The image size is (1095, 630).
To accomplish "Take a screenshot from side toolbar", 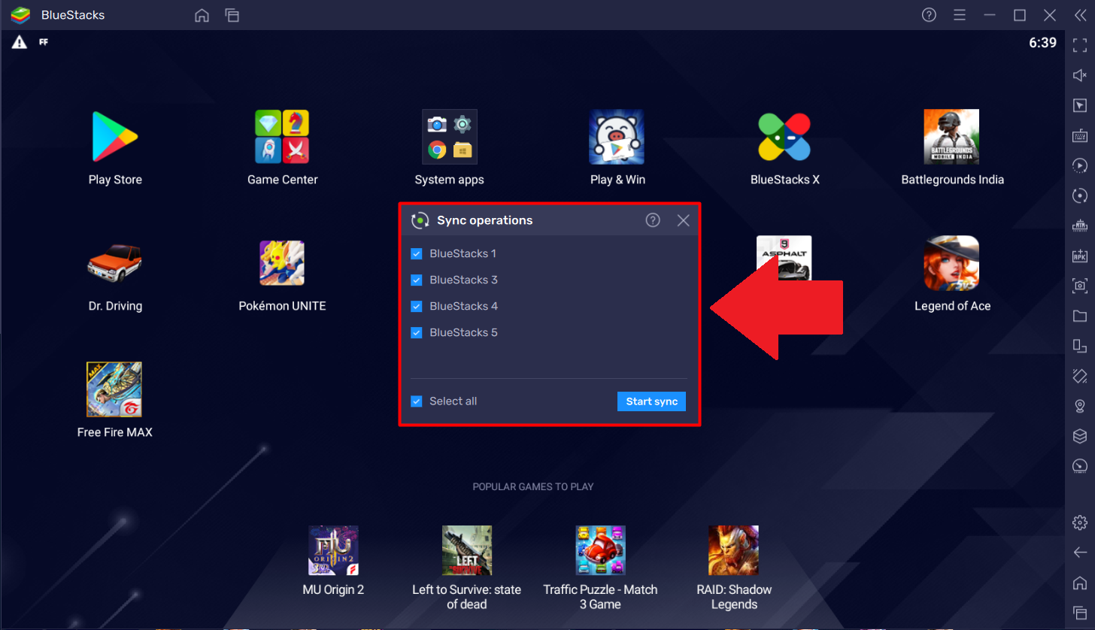I will 1080,286.
